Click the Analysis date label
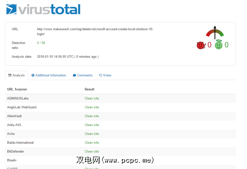The image size is (247, 169). 22,56
